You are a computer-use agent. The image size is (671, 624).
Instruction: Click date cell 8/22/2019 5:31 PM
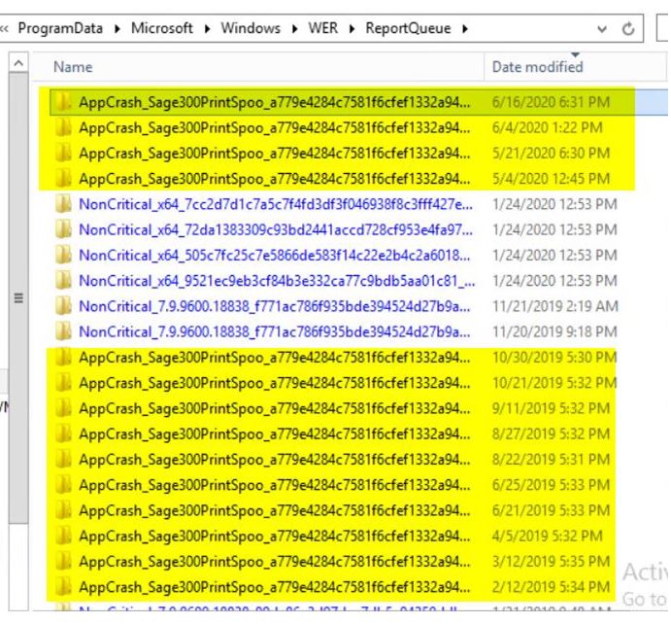(551, 459)
